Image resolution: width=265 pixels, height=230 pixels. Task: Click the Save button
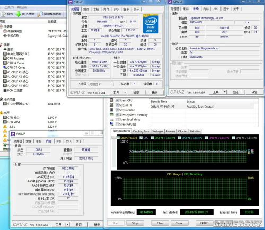coord(179,223)
